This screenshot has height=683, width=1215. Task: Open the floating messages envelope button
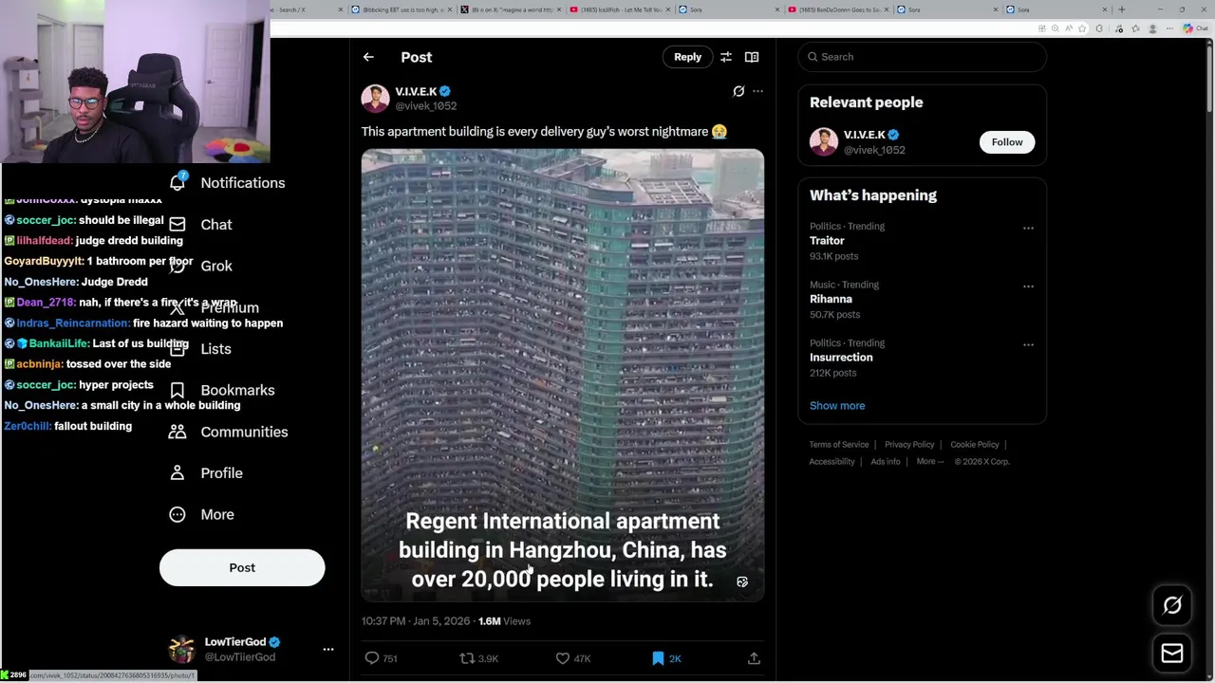(x=1172, y=653)
